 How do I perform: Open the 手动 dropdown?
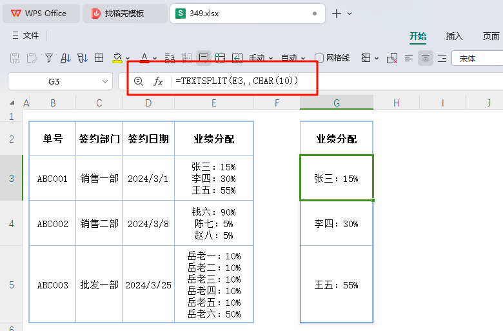261,58
